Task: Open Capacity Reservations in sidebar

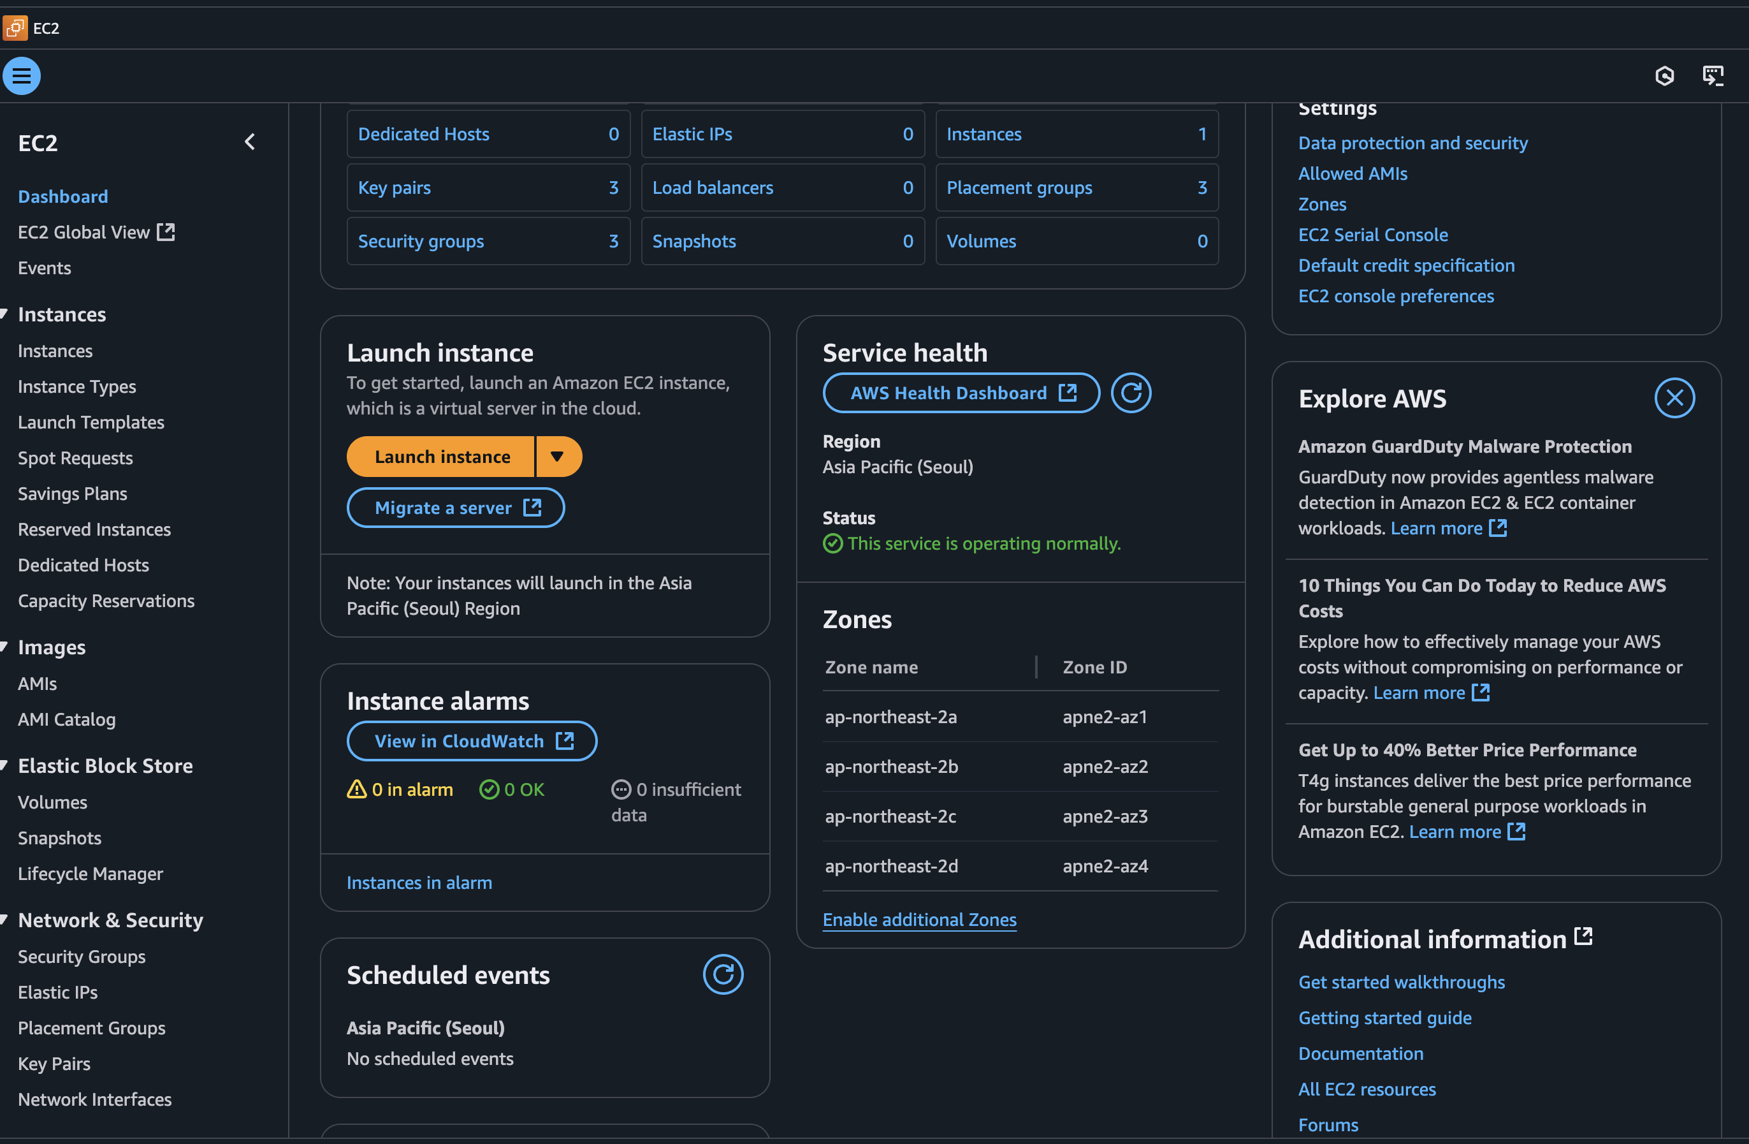Action: point(106,601)
